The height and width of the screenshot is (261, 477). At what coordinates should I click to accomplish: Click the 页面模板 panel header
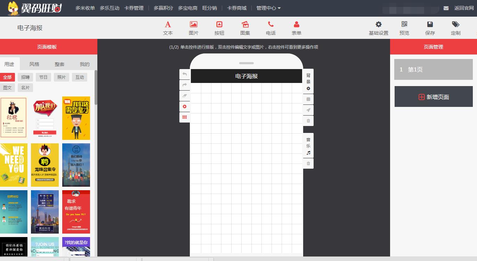(x=49, y=47)
